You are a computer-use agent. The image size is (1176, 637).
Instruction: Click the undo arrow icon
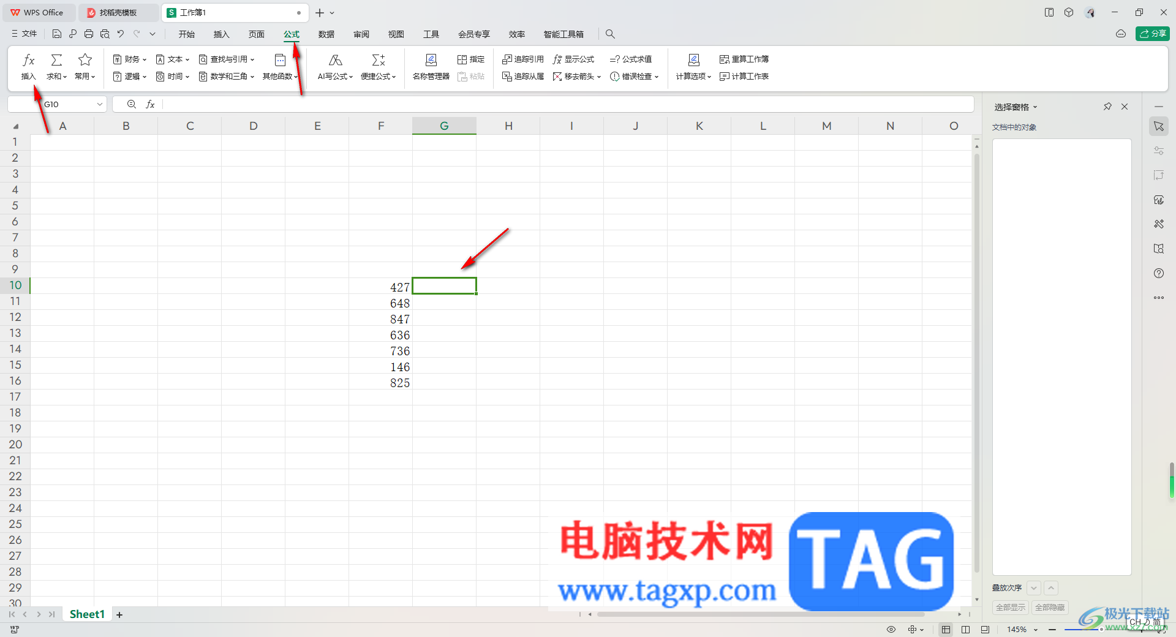point(121,34)
